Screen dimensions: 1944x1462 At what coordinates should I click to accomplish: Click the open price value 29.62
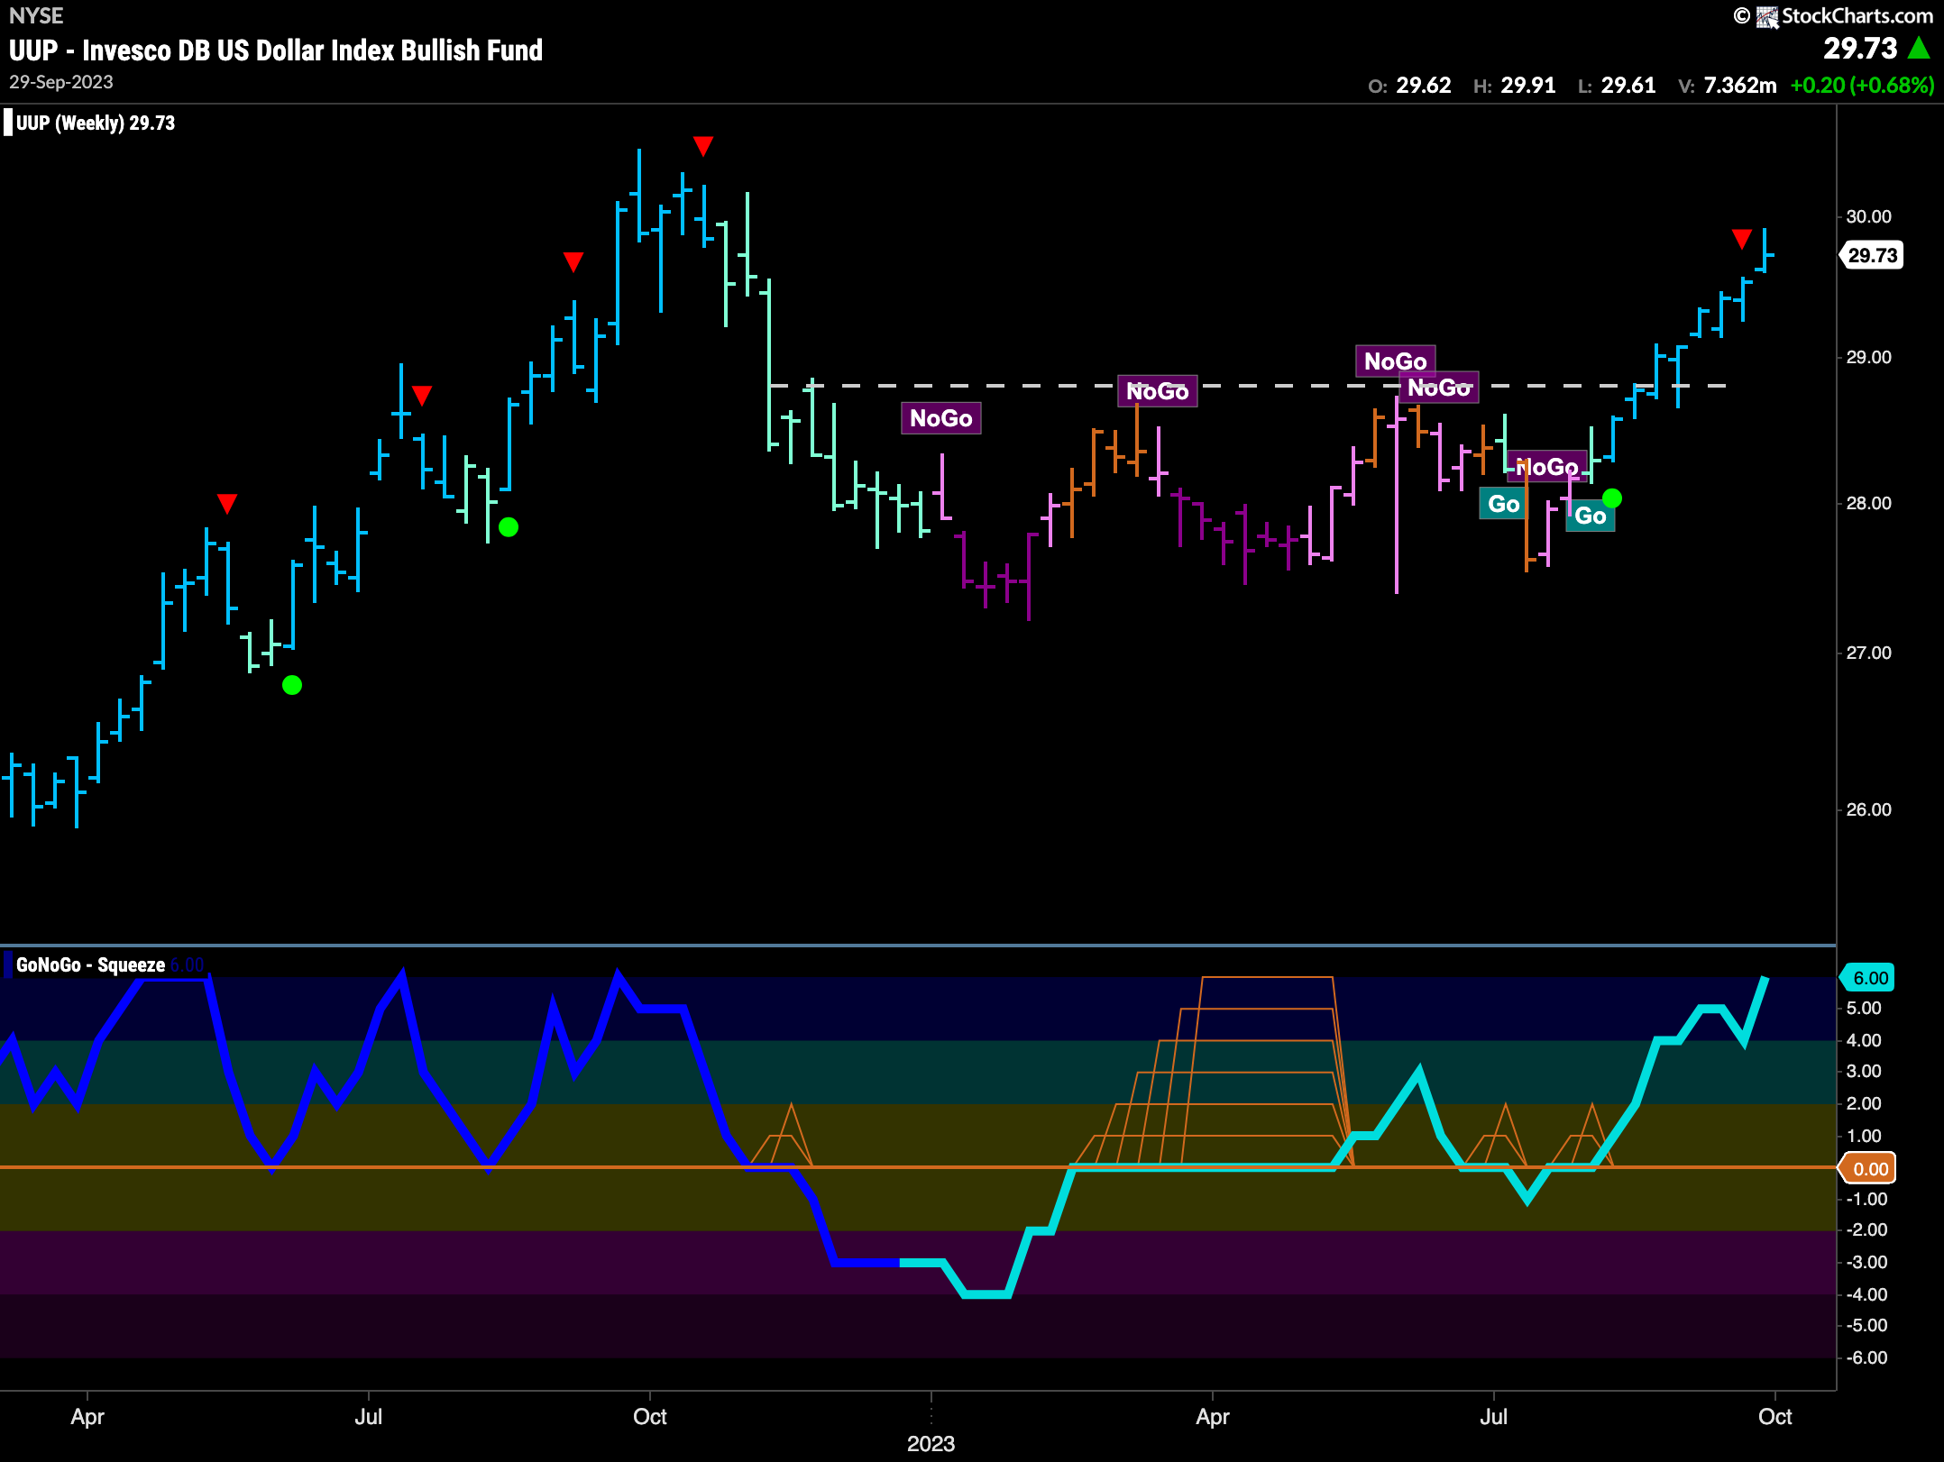pyautogui.click(x=1424, y=86)
